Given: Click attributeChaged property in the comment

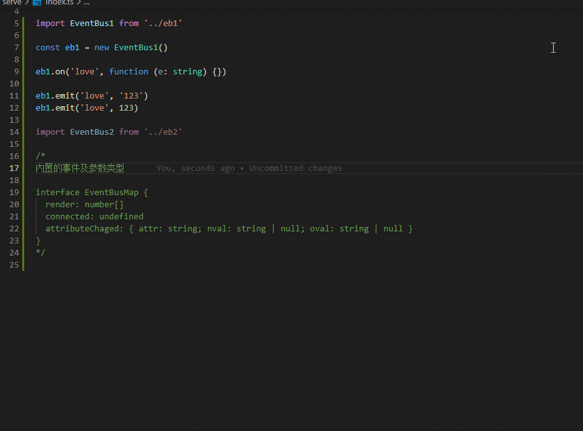Looking at the screenshot, I should click(82, 229).
